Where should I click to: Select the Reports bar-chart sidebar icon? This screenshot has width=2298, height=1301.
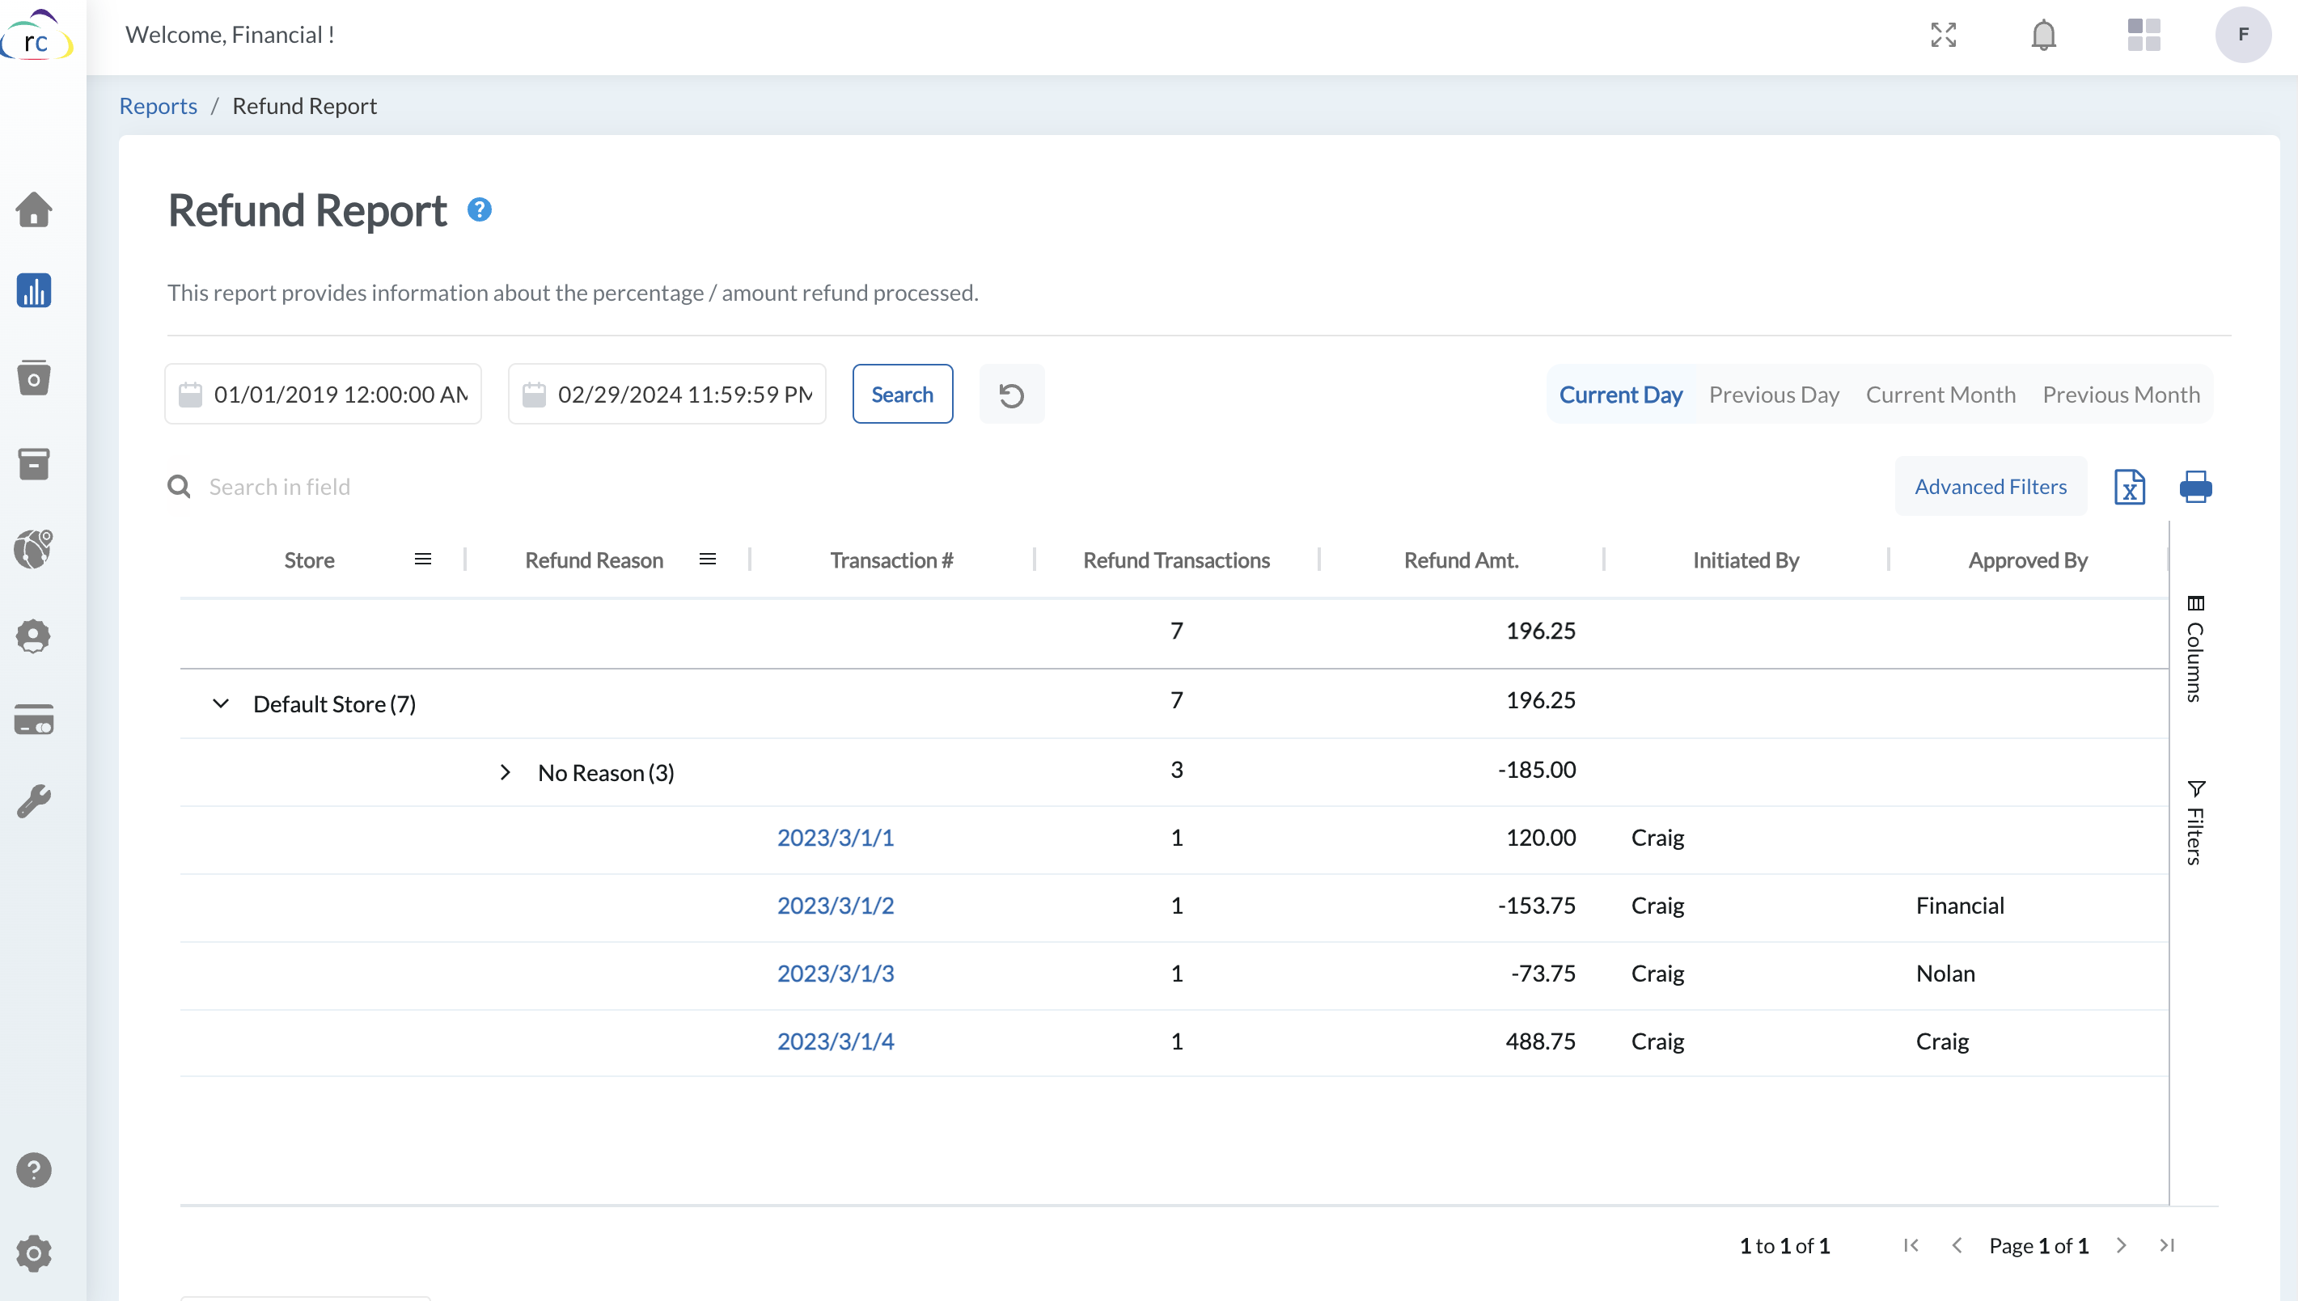click(x=34, y=290)
